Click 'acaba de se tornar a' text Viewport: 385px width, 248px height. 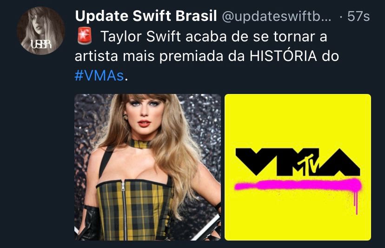pos(256,37)
